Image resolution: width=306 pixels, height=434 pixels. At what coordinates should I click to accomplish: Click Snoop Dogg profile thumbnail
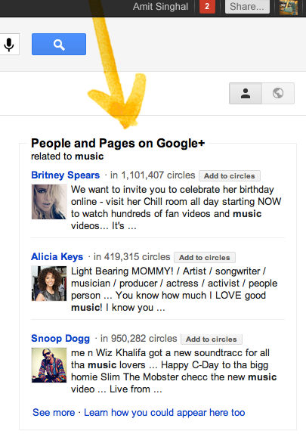49,365
